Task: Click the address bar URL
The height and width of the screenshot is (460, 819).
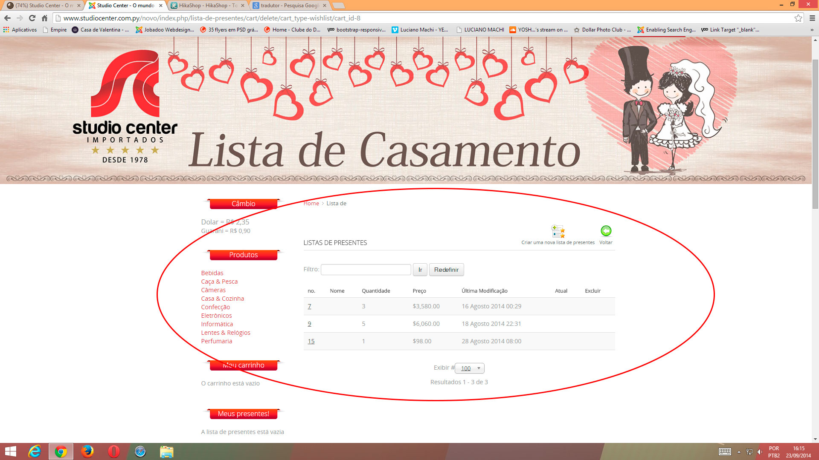Action: point(212,18)
